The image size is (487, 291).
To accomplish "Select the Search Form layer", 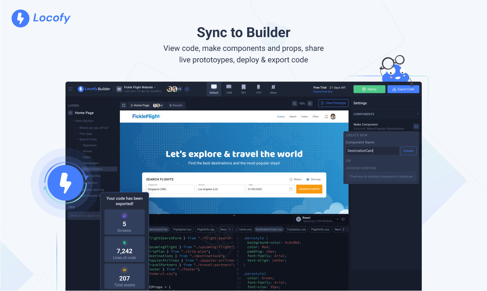I will [88, 140].
